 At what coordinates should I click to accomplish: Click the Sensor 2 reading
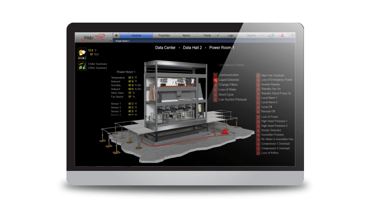[131, 107]
